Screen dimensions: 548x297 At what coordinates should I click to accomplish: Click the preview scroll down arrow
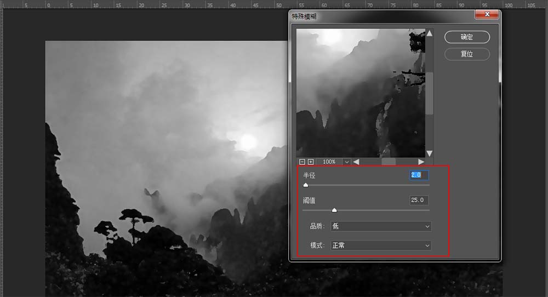[429, 153]
